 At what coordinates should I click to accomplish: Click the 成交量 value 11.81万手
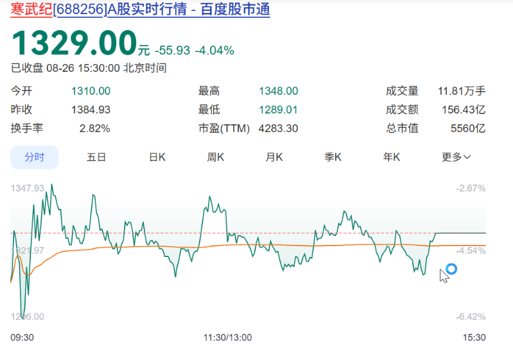(462, 92)
